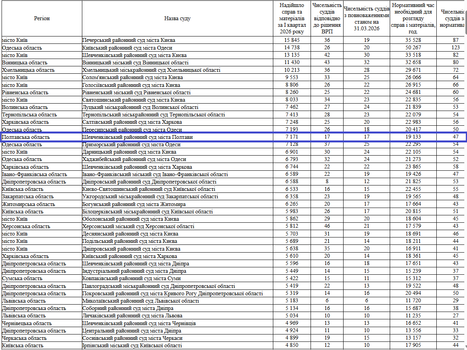Select value 50 267 in the normative time column
Viewport: 467px width, 350px height.
tap(413, 48)
